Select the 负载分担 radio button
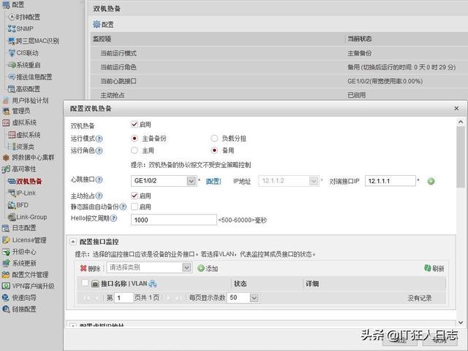The height and width of the screenshot is (351, 468). (214, 138)
